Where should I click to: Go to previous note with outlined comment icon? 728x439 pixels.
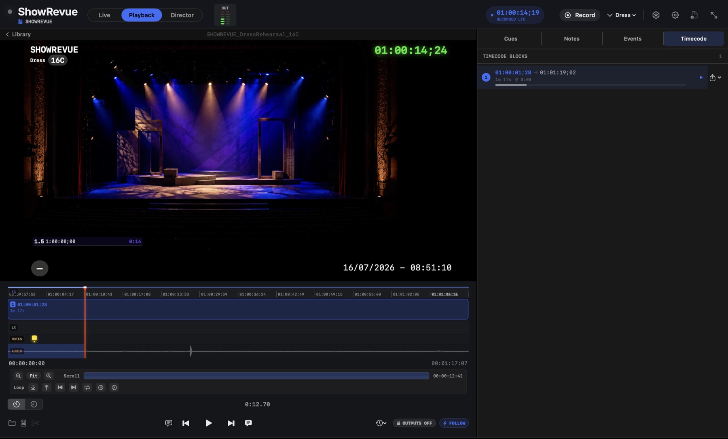[169, 423]
